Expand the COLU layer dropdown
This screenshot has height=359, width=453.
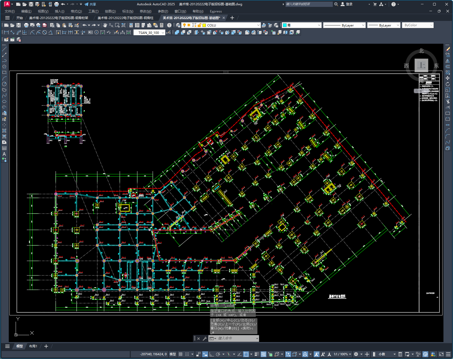pyautogui.click(x=258, y=25)
